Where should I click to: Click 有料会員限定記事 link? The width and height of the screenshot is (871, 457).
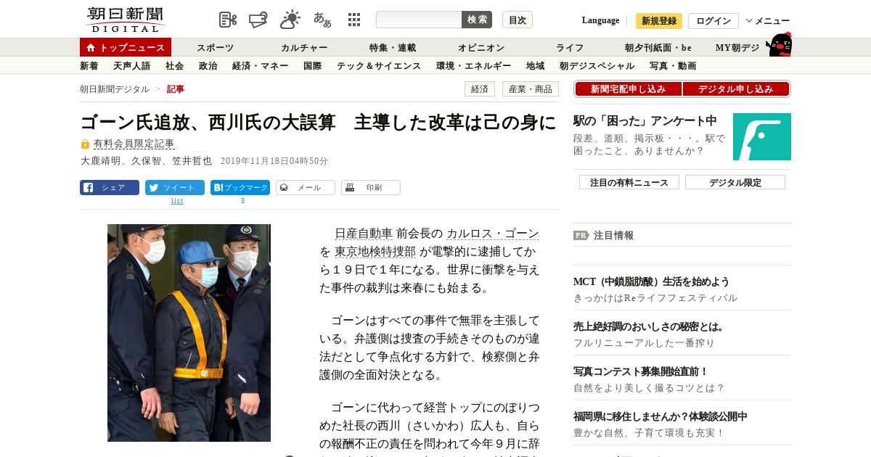click(x=134, y=144)
